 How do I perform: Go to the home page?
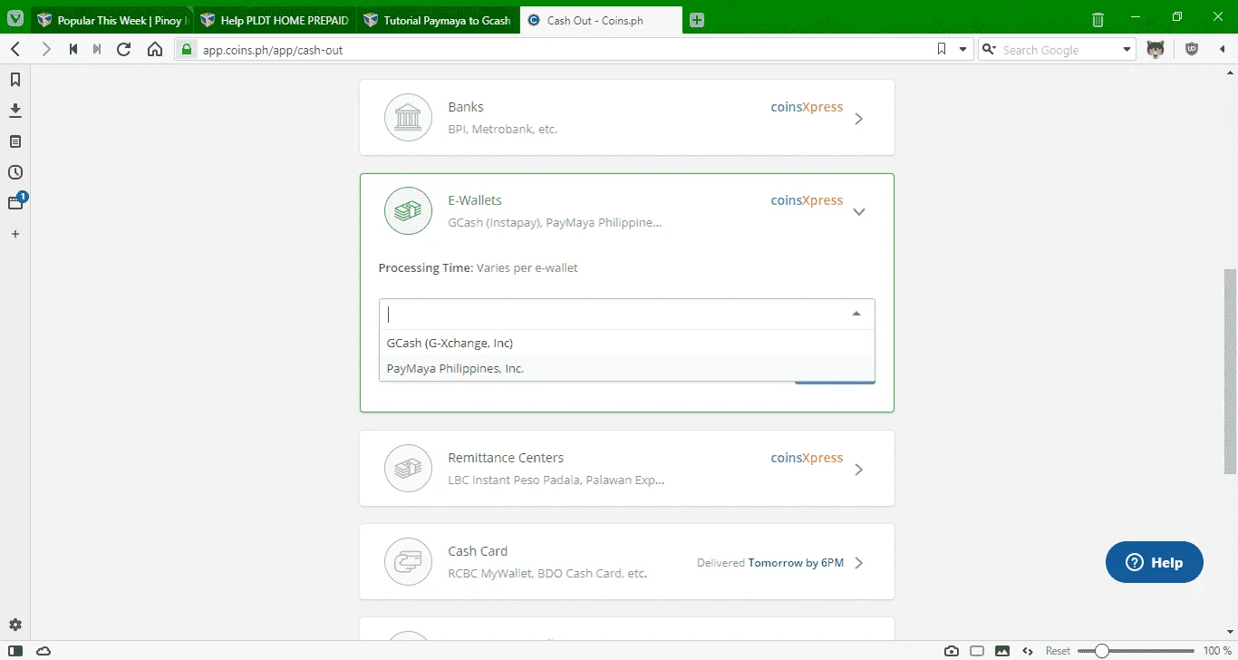155,49
